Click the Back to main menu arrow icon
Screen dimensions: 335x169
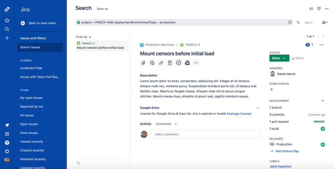tap(23, 23)
